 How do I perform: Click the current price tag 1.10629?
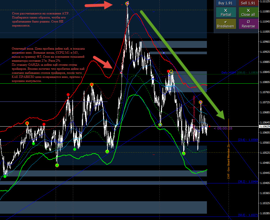pyautogui.click(x=264, y=127)
